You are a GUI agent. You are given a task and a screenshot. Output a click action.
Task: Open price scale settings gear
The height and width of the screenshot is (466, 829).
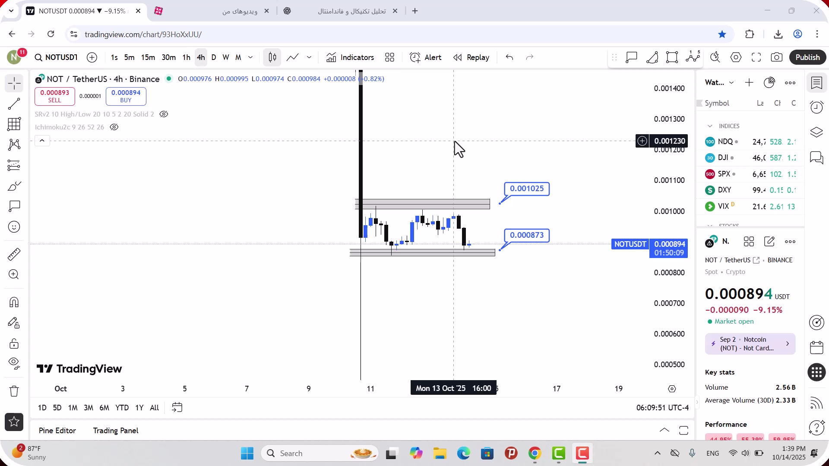click(672, 389)
